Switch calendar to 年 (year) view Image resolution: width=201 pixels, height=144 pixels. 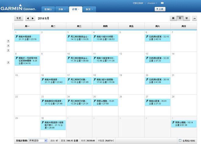point(187,18)
